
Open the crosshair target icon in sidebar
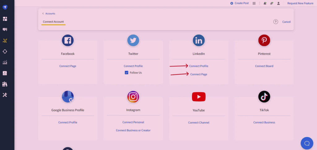(5, 51)
